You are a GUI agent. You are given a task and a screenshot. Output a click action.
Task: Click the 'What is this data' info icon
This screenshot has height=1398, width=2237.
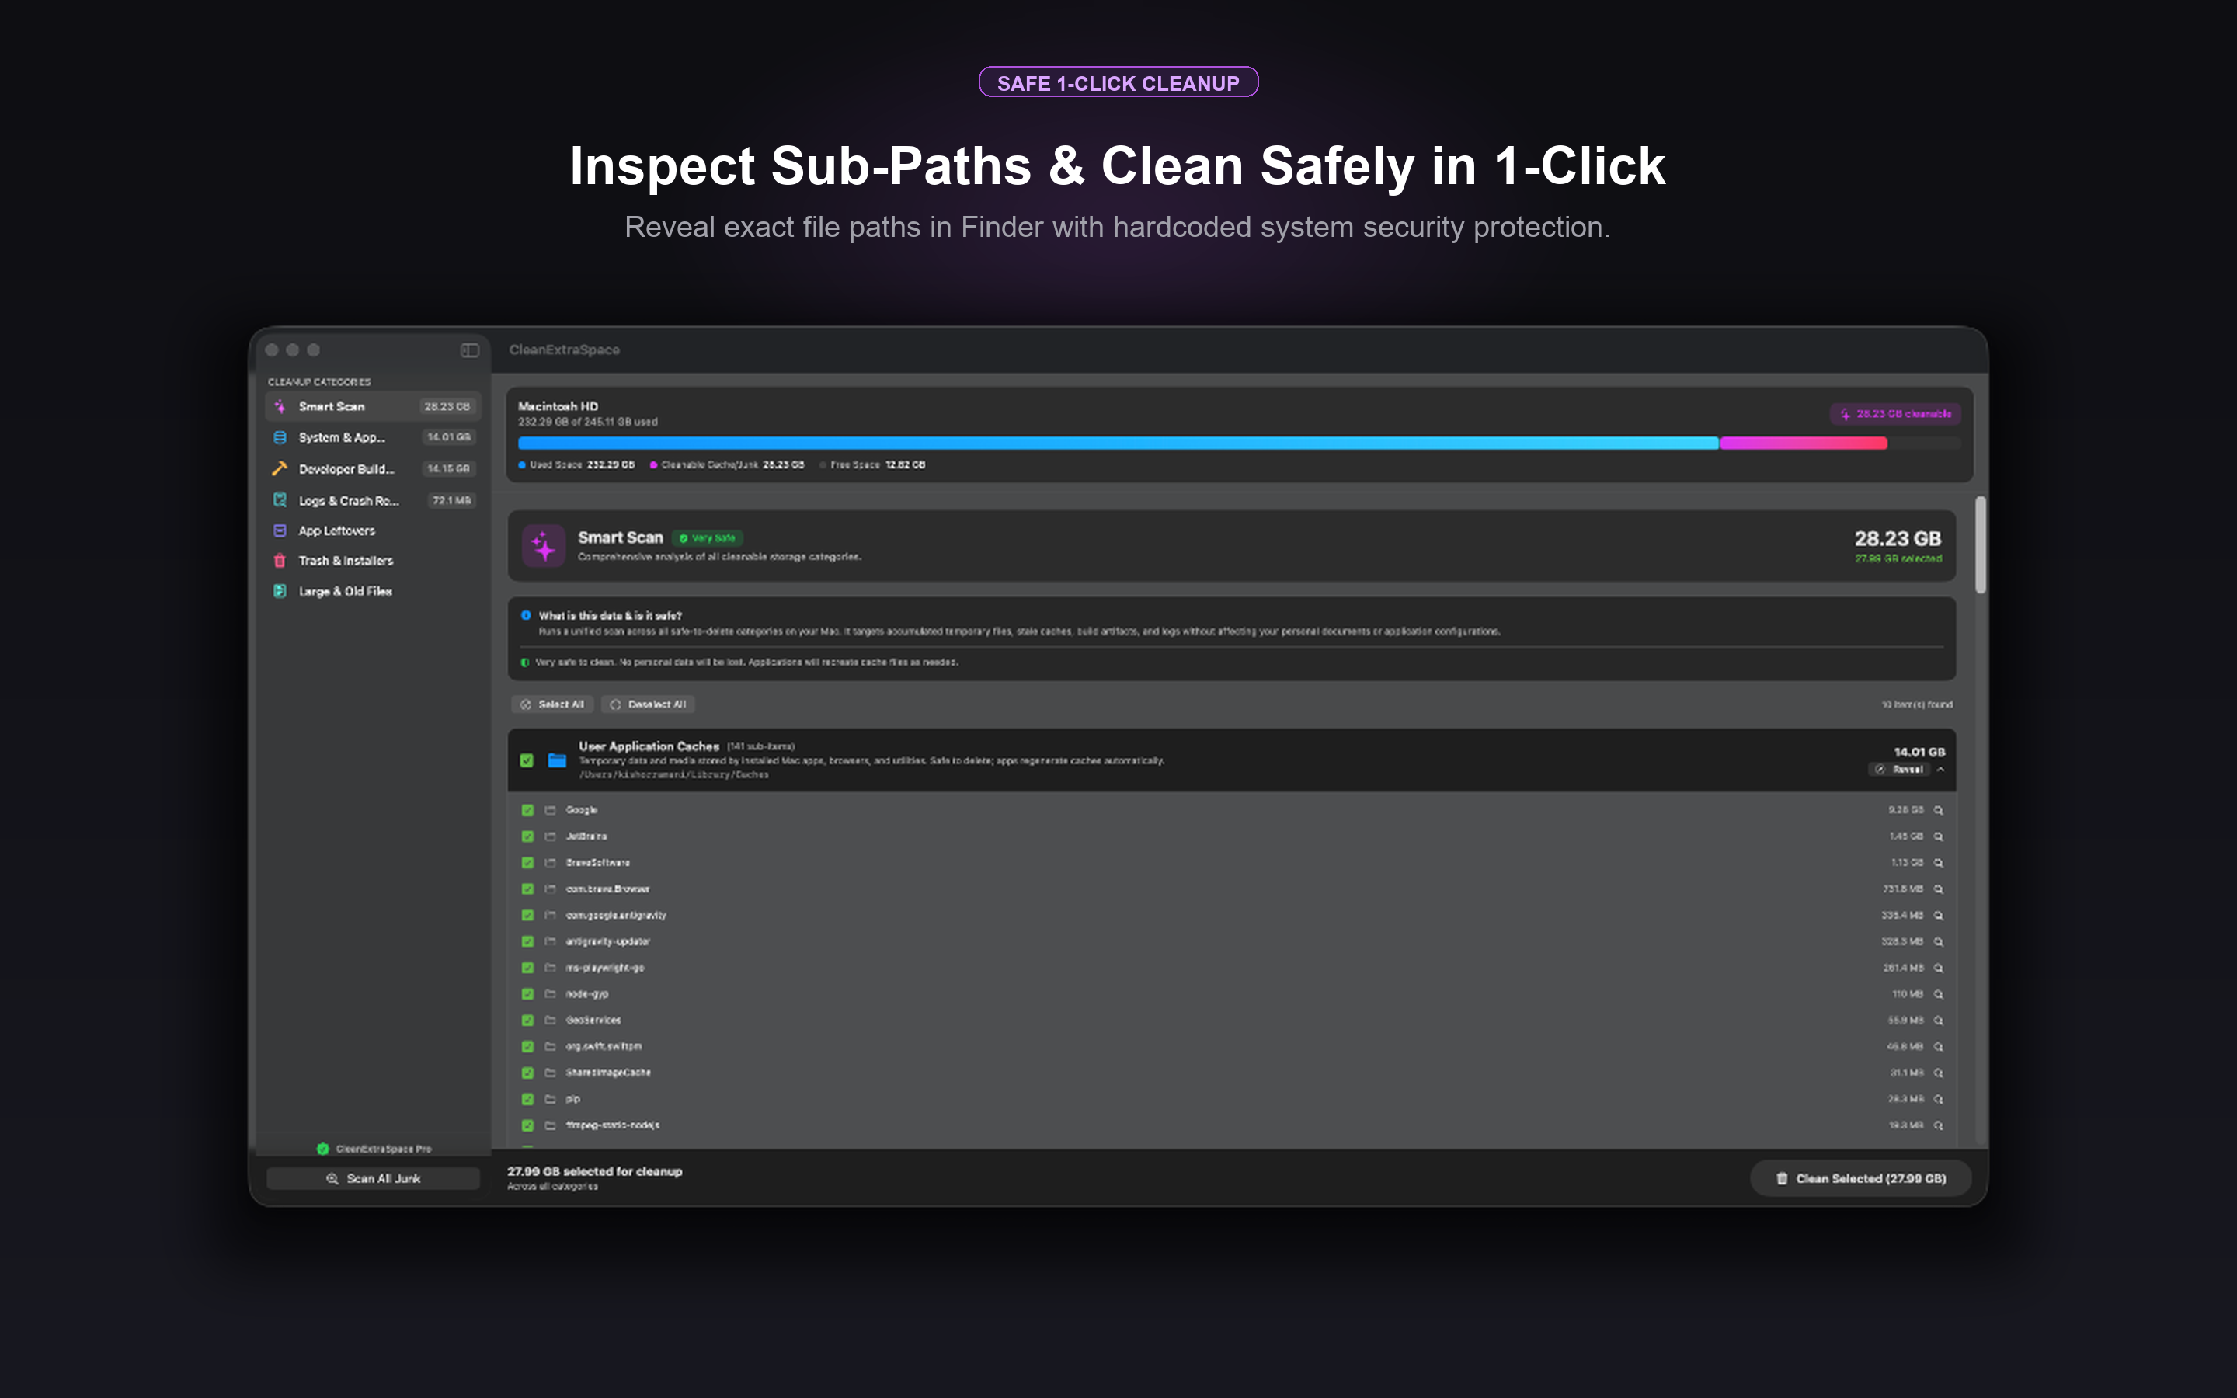(526, 615)
